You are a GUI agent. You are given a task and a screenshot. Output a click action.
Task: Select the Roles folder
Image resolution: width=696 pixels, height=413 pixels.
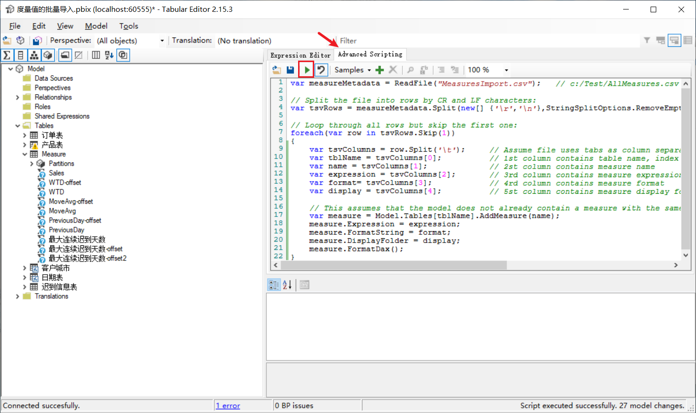point(43,107)
